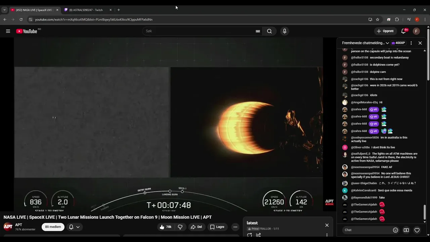This screenshot has width=430, height=242.
Task: Open the on-screen keyboard icon in search
Action: tap(258, 31)
